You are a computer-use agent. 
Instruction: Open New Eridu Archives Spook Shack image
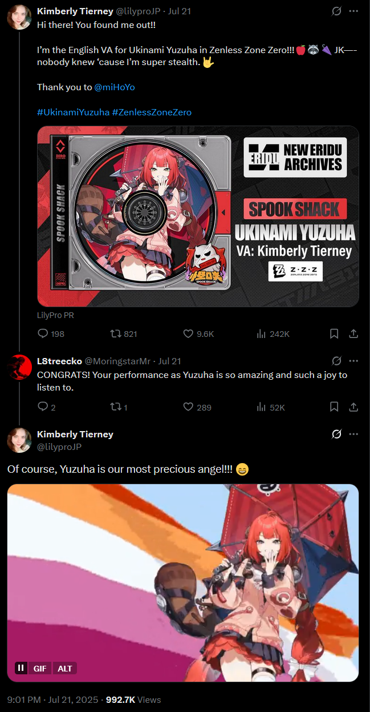pos(198,216)
